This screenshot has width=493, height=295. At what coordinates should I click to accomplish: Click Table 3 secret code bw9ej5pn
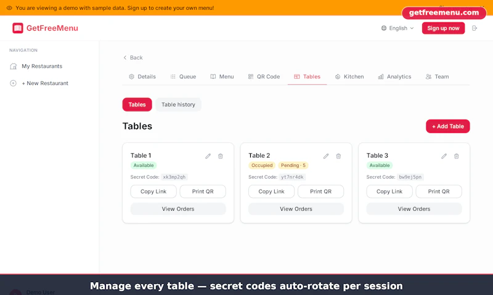click(410, 177)
